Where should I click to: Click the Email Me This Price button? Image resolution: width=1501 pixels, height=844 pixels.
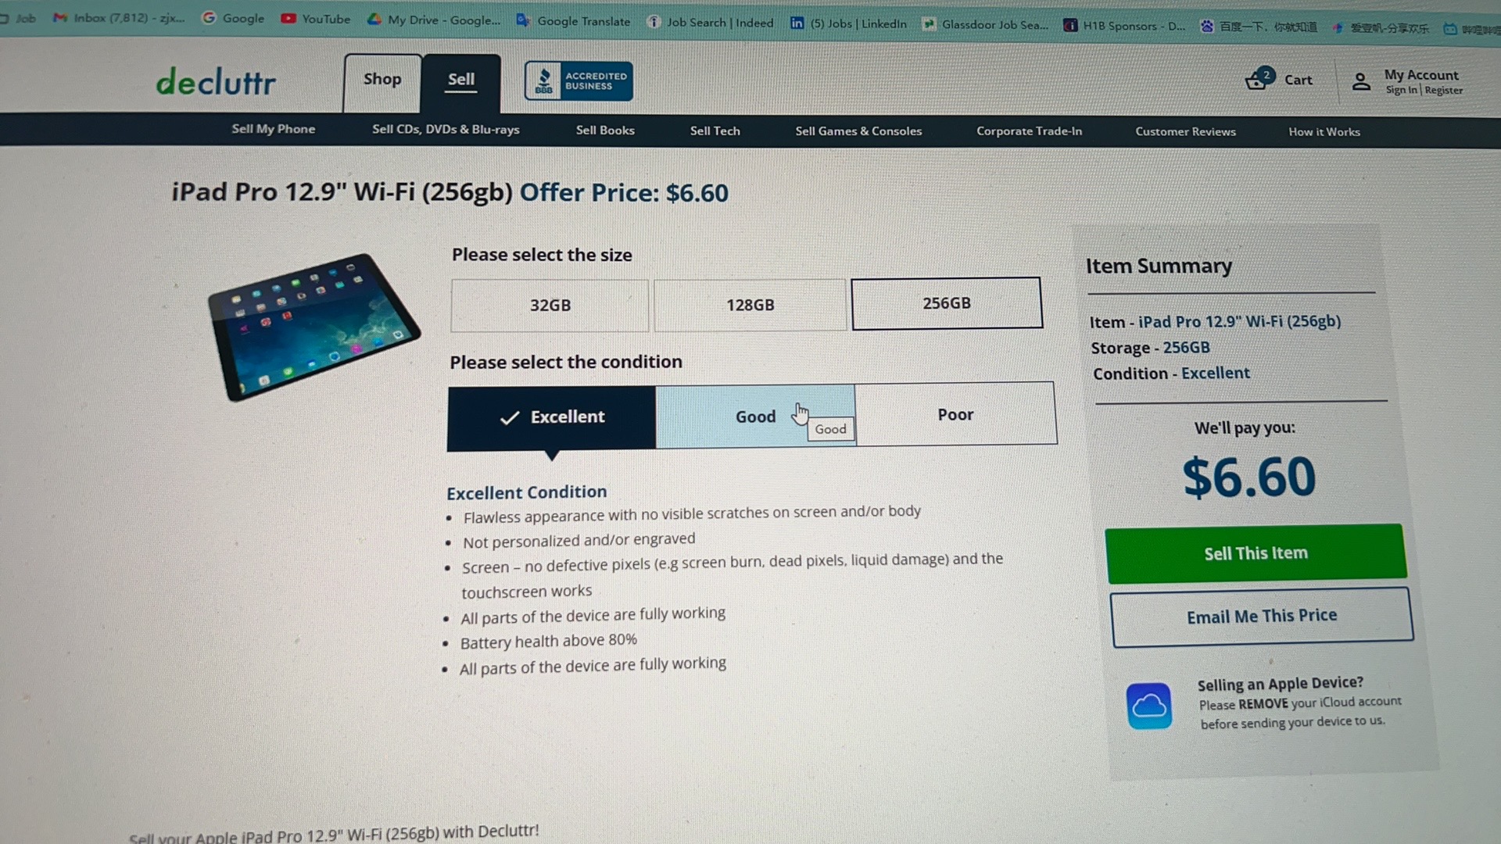1262,617
